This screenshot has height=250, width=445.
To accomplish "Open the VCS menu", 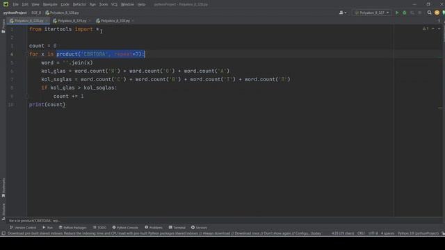I will [x=114, y=4].
